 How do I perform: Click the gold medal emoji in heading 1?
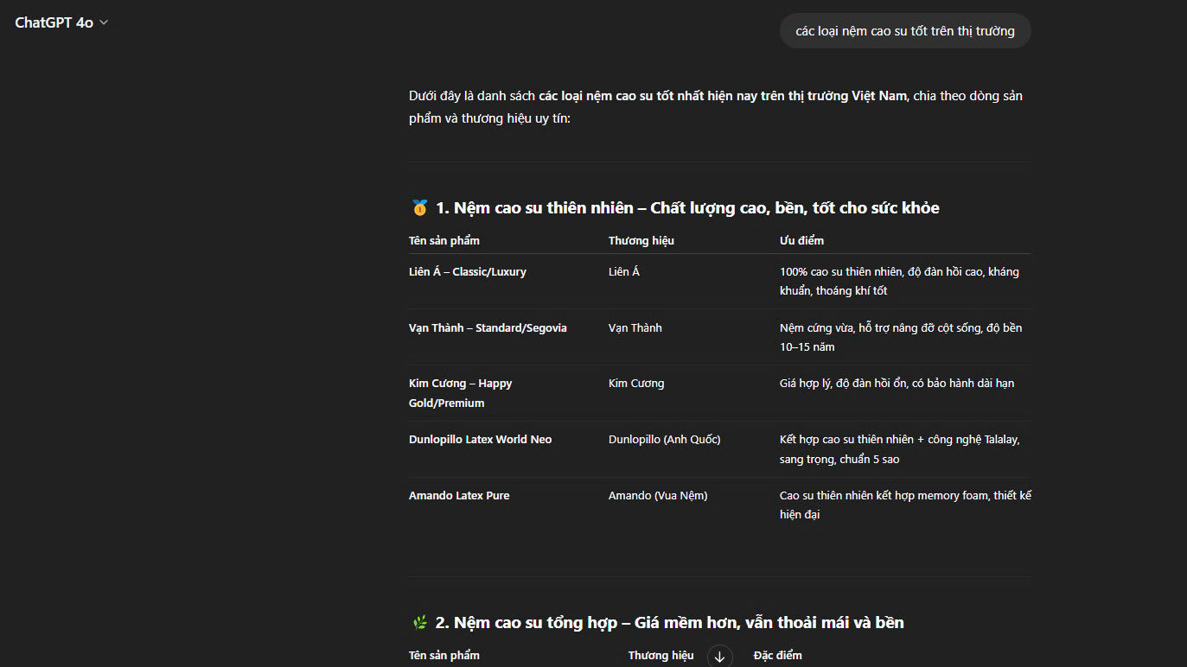[x=419, y=207]
